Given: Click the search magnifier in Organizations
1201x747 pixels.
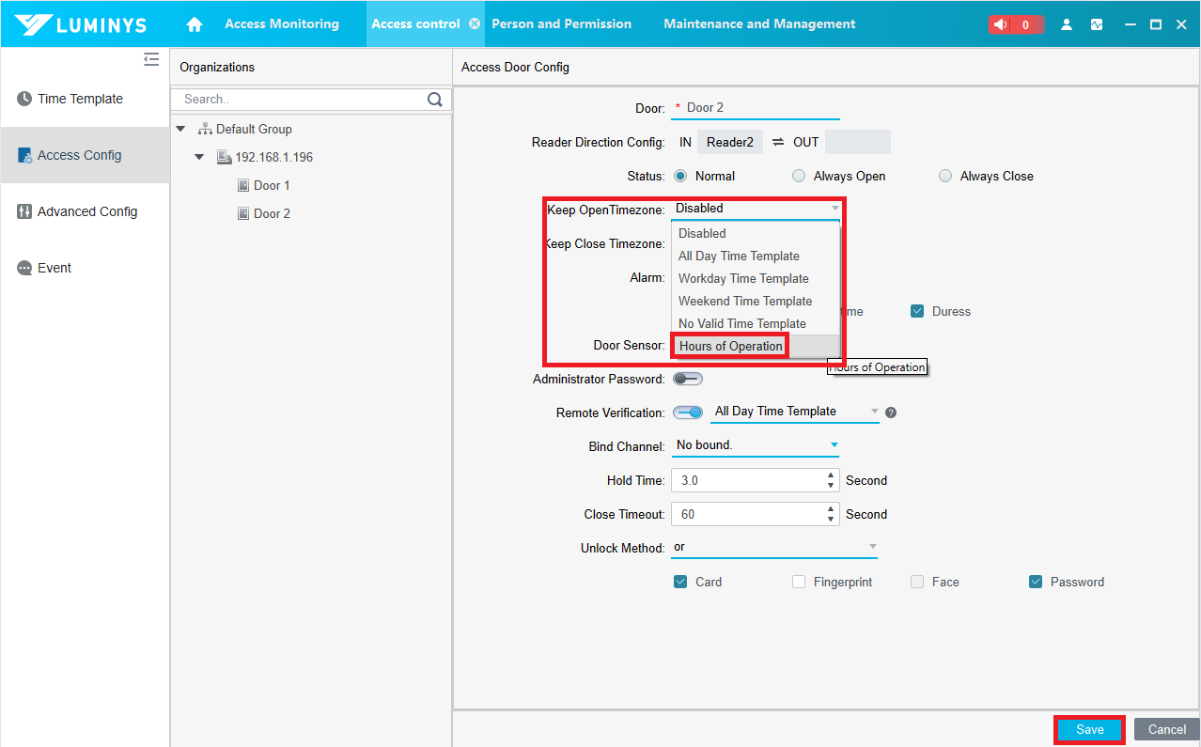Looking at the screenshot, I should point(435,99).
